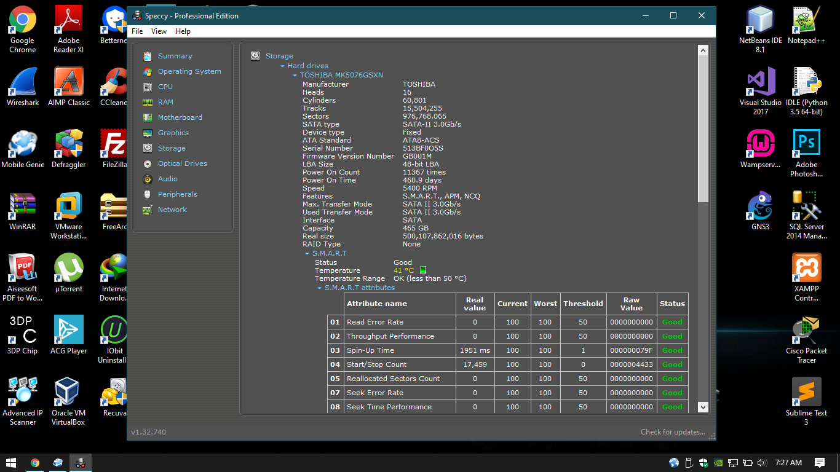840x472 pixels.
Task: Select the Mobile Genie desktop icon
Action: (23, 149)
